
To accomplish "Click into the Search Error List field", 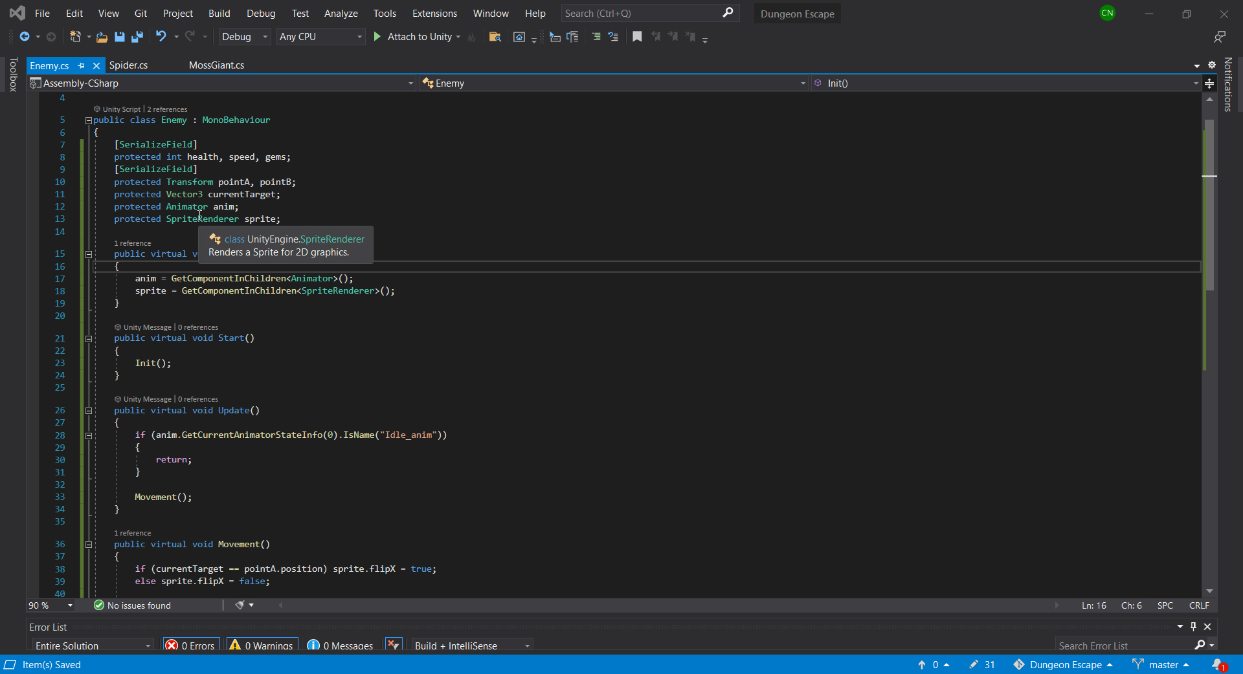I will tap(1125, 646).
